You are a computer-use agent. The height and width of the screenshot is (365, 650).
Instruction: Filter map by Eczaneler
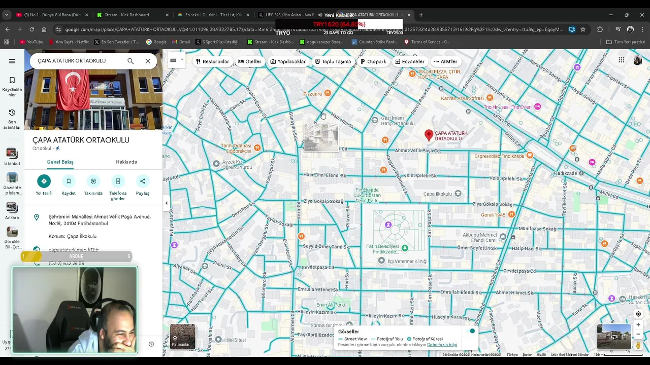pyautogui.click(x=410, y=61)
